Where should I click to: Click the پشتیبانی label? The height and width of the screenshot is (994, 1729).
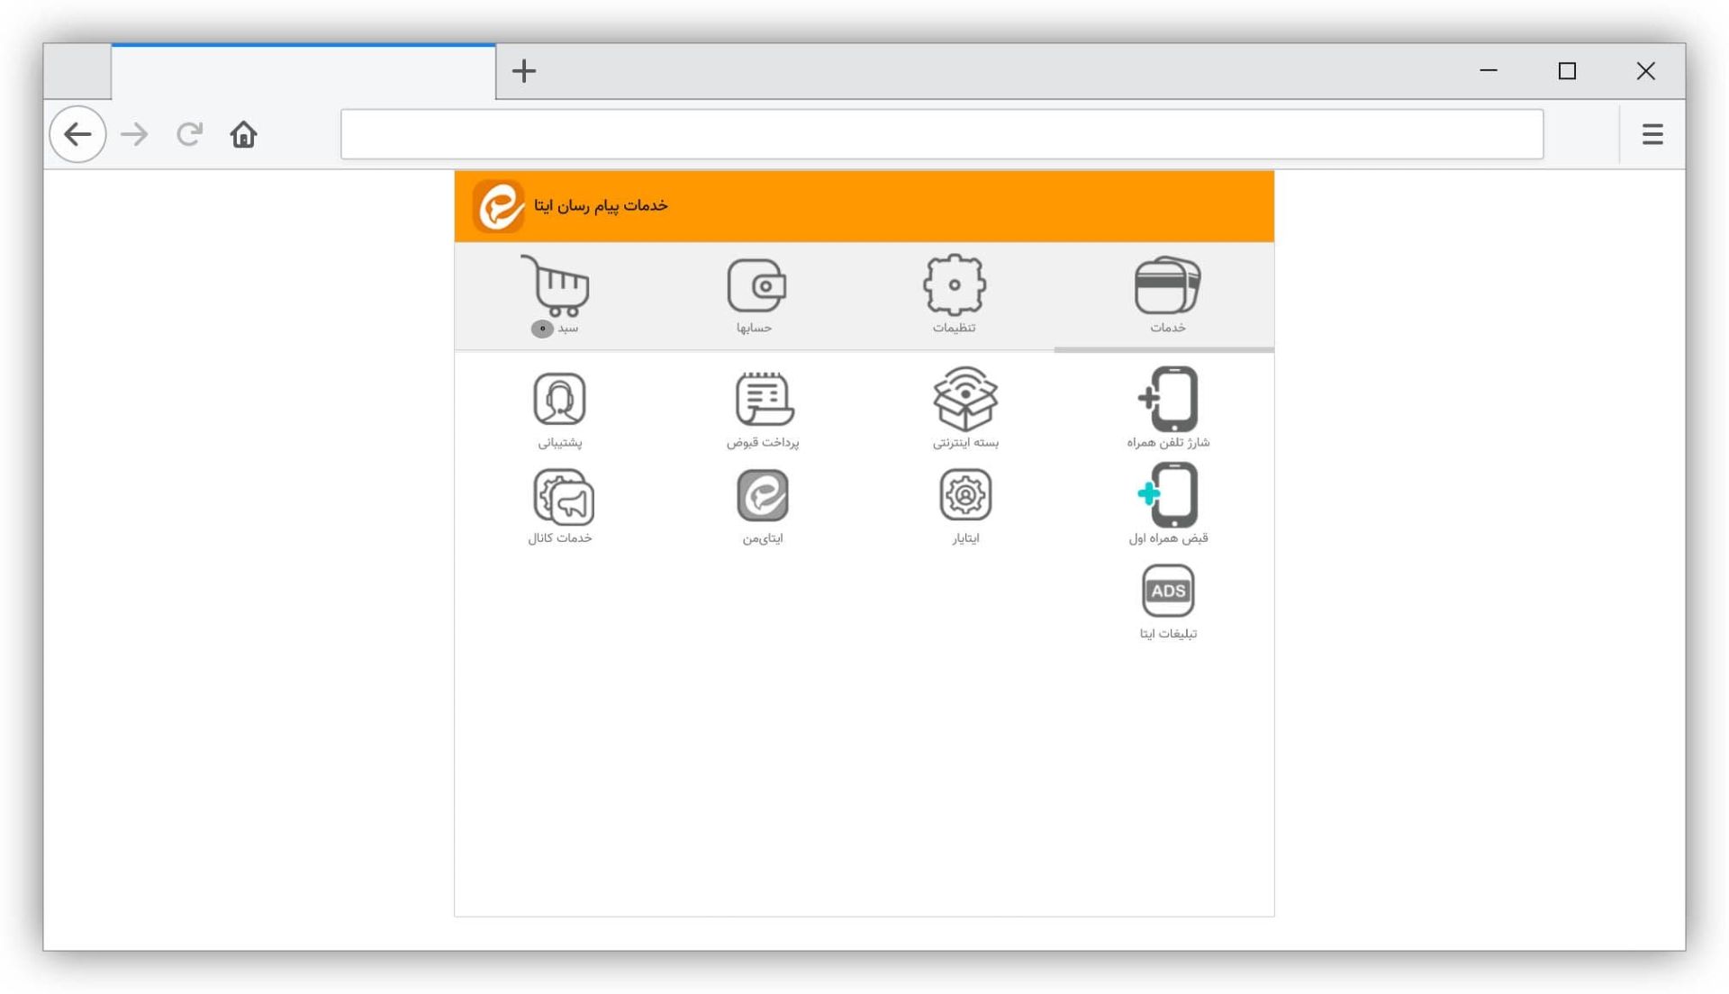coord(560,442)
